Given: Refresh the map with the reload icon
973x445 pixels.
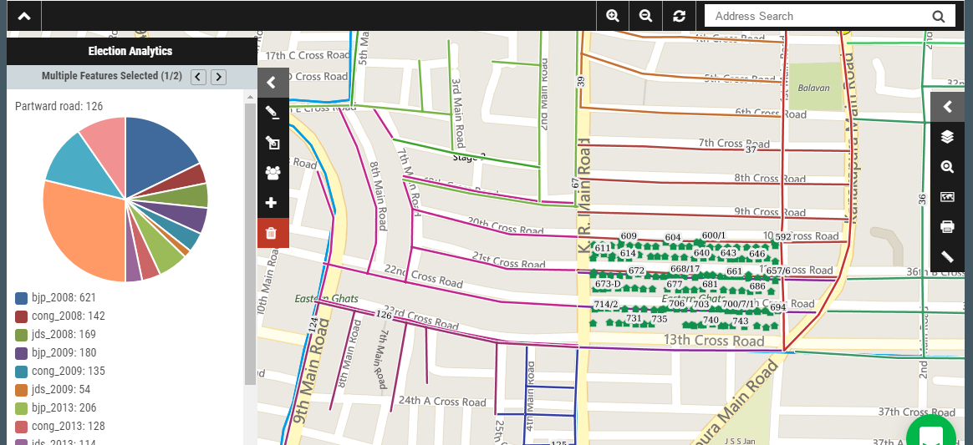Looking at the screenshot, I should (x=679, y=16).
